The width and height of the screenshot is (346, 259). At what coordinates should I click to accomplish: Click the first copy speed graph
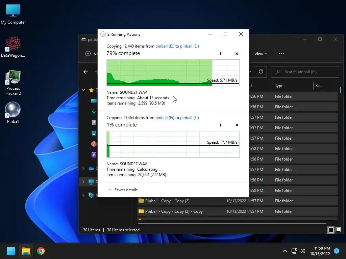click(173, 73)
